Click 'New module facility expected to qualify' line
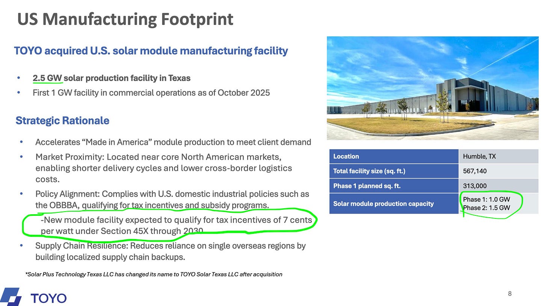Screen dimensions: 547x306 [176, 220]
